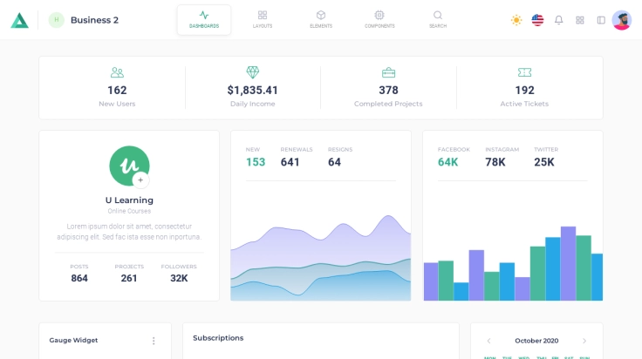Screen dimensions: 642x359
Task: Open the US flag language selector
Action: click(x=537, y=20)
